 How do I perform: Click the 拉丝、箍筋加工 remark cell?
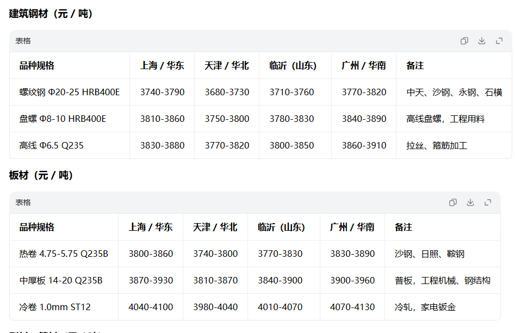coord(437,145)
